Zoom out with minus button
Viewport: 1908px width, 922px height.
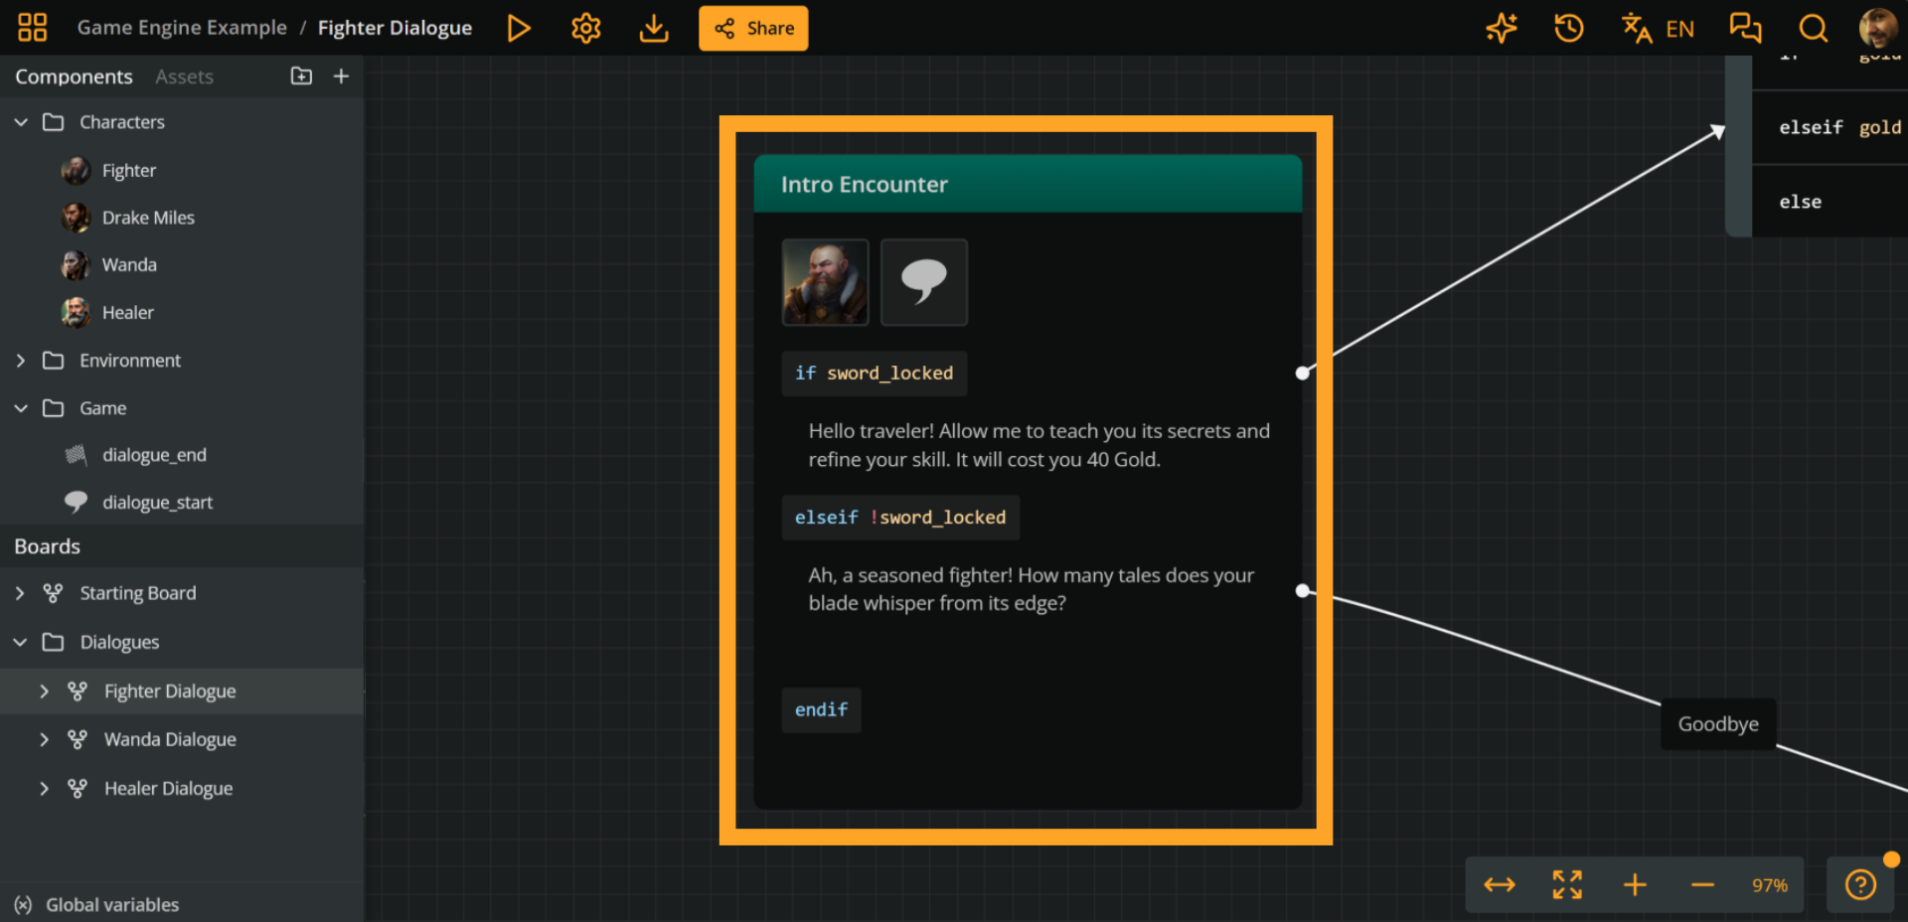[1702, 885]
